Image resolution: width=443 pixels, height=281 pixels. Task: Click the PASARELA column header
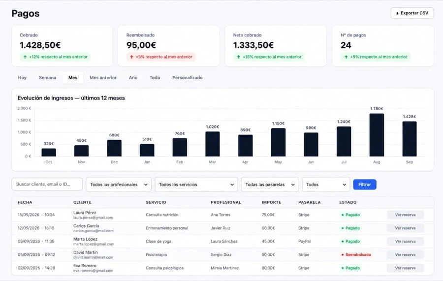[x=310, y=202]
